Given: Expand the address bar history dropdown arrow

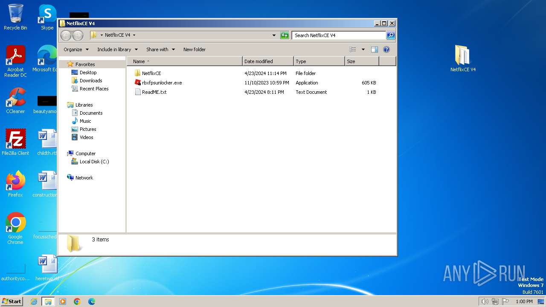Looking at the screenshot, I should (274, 35).
